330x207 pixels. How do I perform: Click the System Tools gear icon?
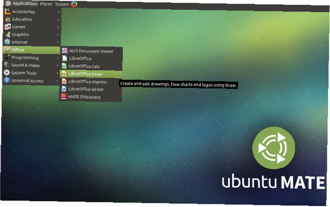(x=7, y=72)
